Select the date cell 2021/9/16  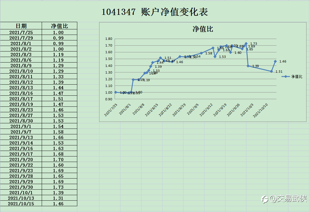point(21,148)
